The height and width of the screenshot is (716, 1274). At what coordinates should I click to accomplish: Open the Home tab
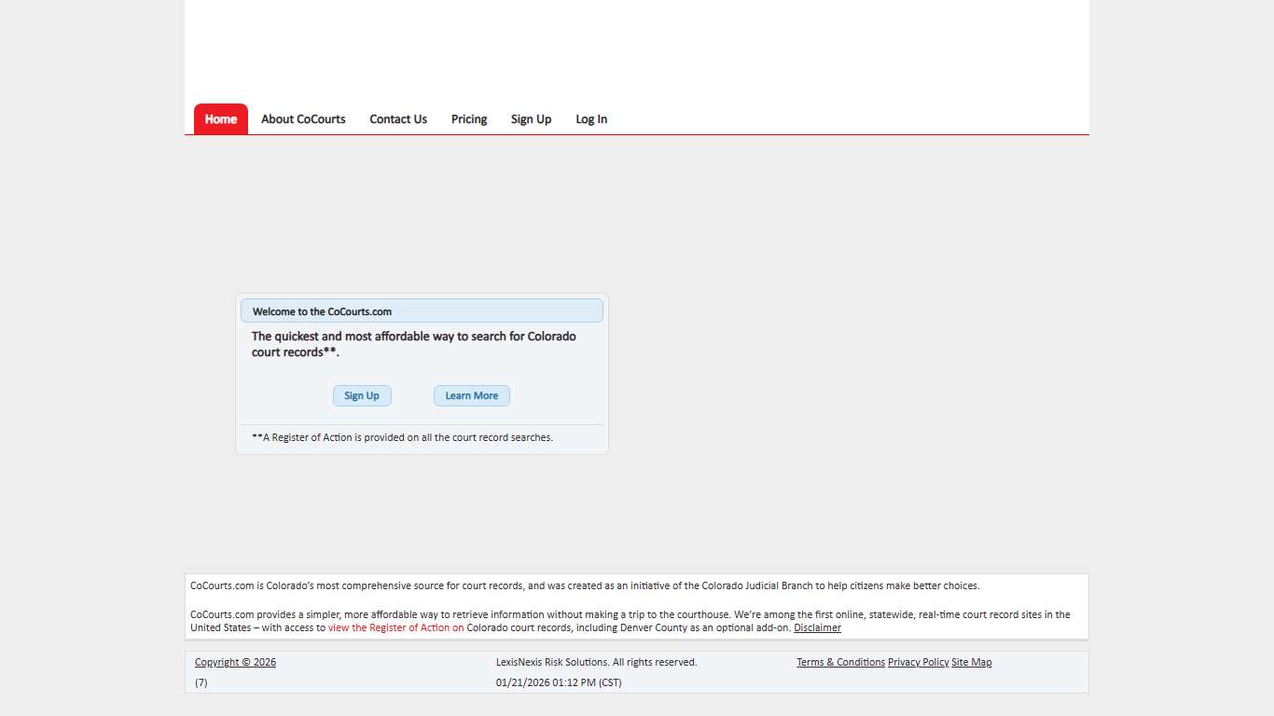coord(221,119)
